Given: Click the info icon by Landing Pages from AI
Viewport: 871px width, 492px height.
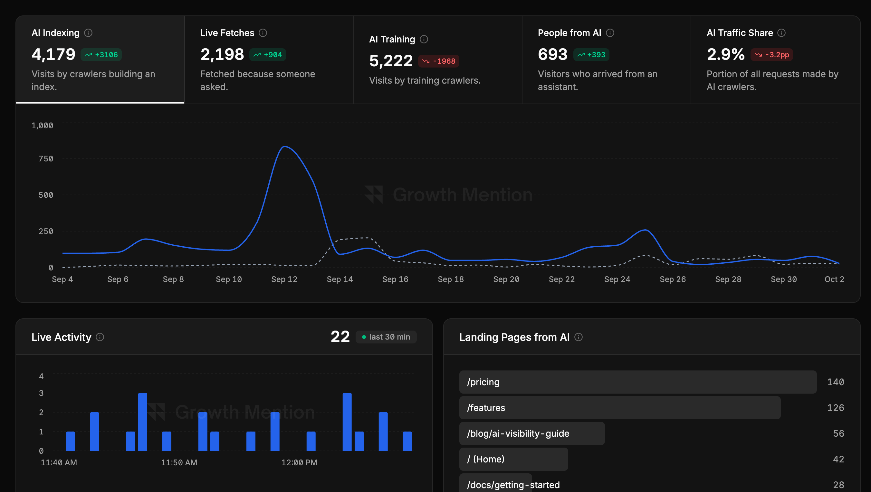Looking at the screenshot, I should tap(579, 337).
